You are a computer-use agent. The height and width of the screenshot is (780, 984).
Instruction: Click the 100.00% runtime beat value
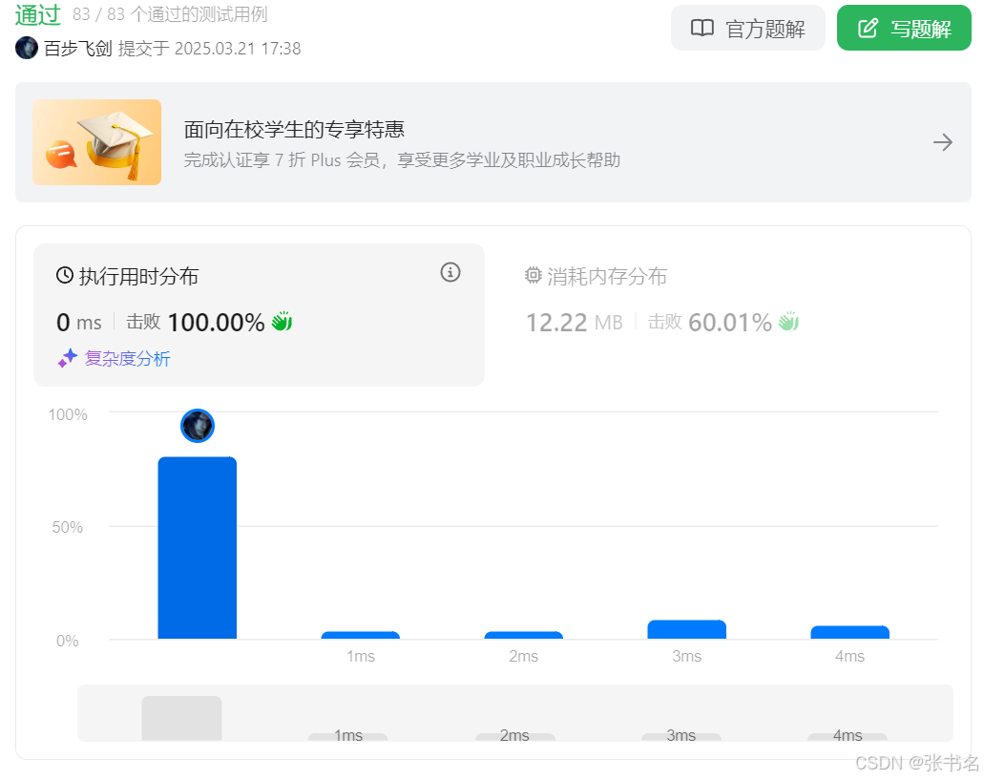point(217,323)
